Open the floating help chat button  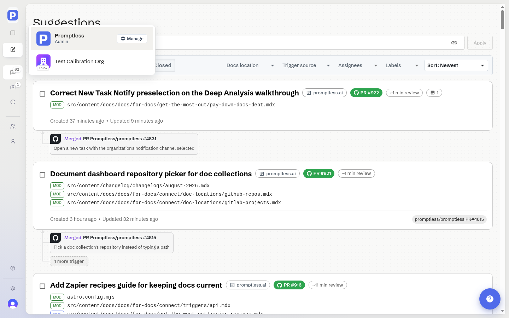click(x=490, y=299)
